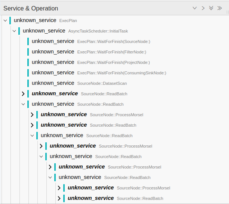
Task: Expand the topmost ProcessMorsel span
Action: coord(32,115)
